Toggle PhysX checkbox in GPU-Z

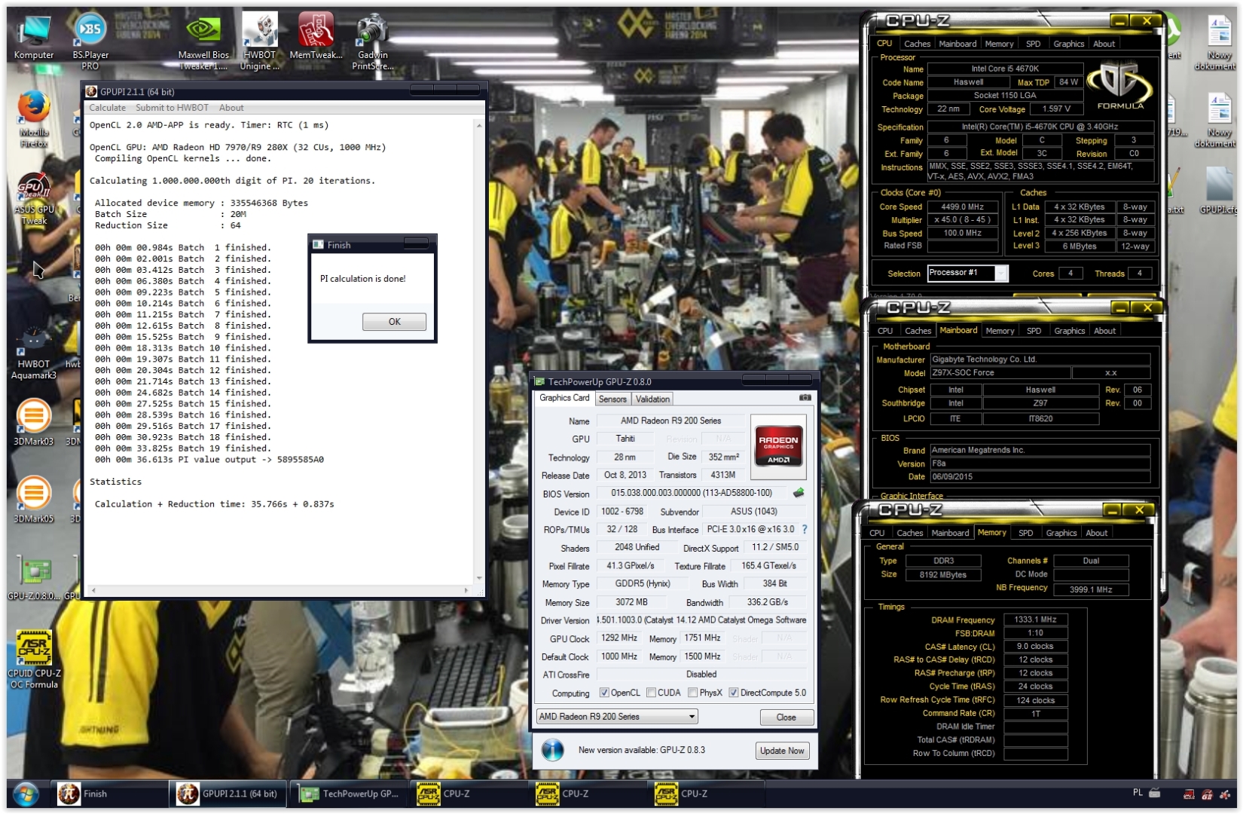tap(692, 693)
